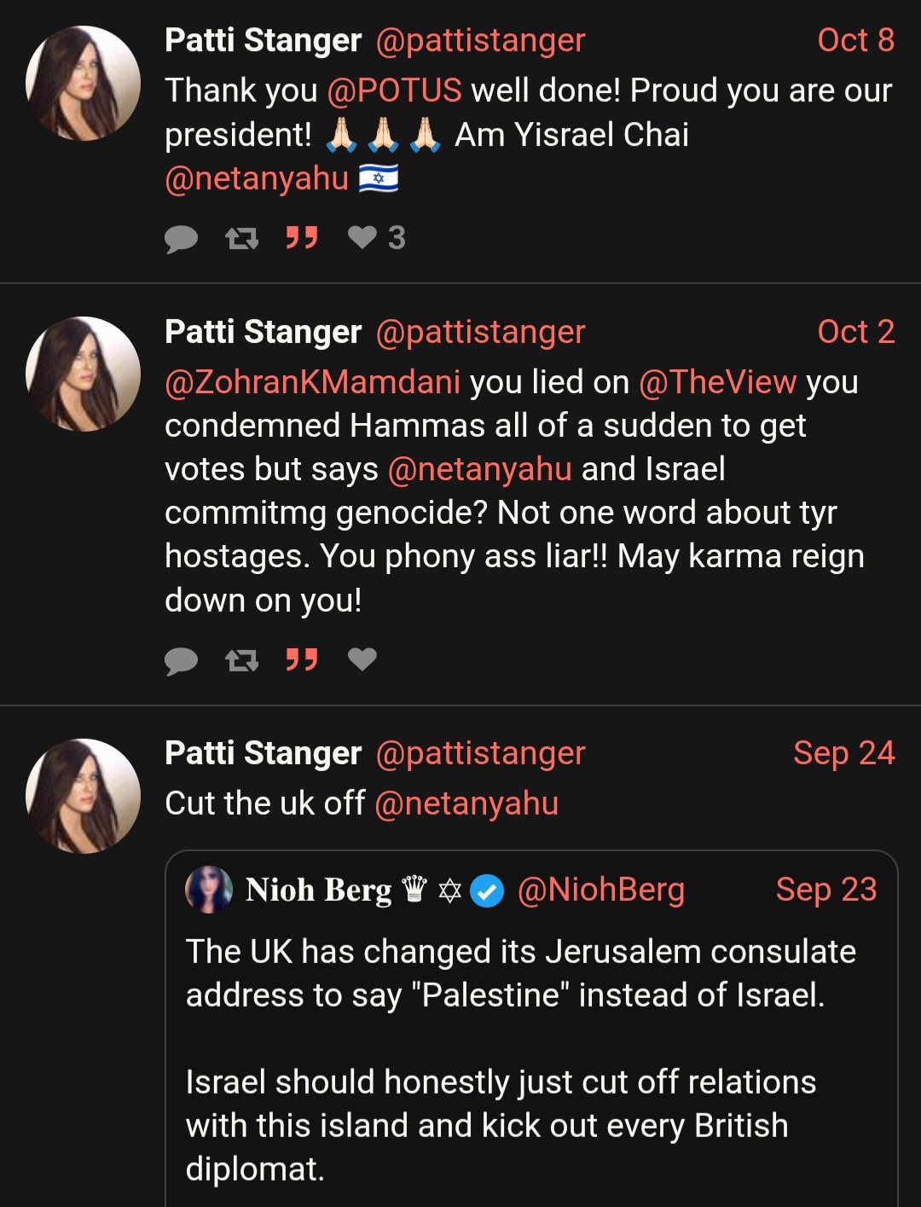Screen dimensions: 921x1207
Task: Open @NiohBerg handle in quoted tweet
Action: click(601, 890)
